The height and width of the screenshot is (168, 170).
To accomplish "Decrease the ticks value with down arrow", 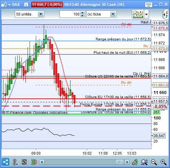I will pos(83,16).
